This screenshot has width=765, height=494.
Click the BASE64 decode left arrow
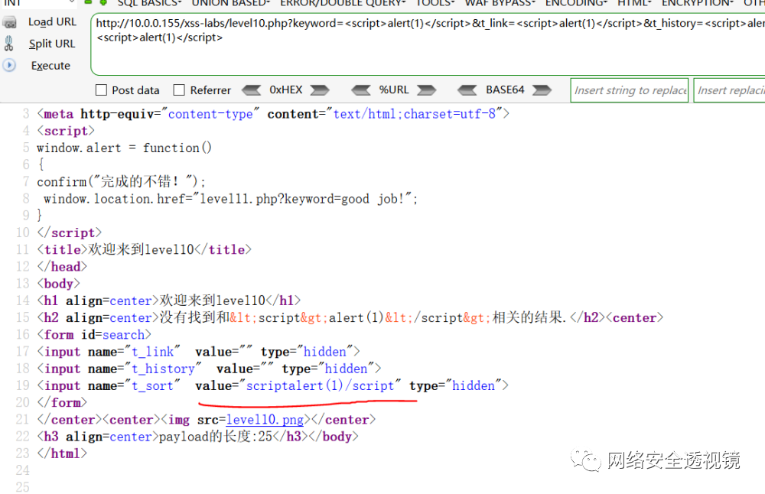[x=467, y=90]
